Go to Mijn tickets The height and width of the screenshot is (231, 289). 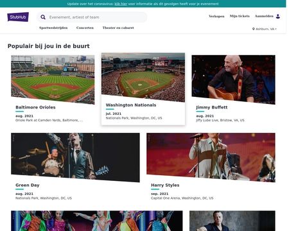click(240, 16)
